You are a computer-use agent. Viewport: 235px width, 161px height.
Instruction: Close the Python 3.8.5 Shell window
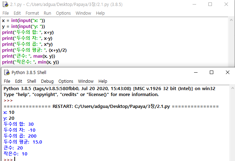tap(228, 72)
